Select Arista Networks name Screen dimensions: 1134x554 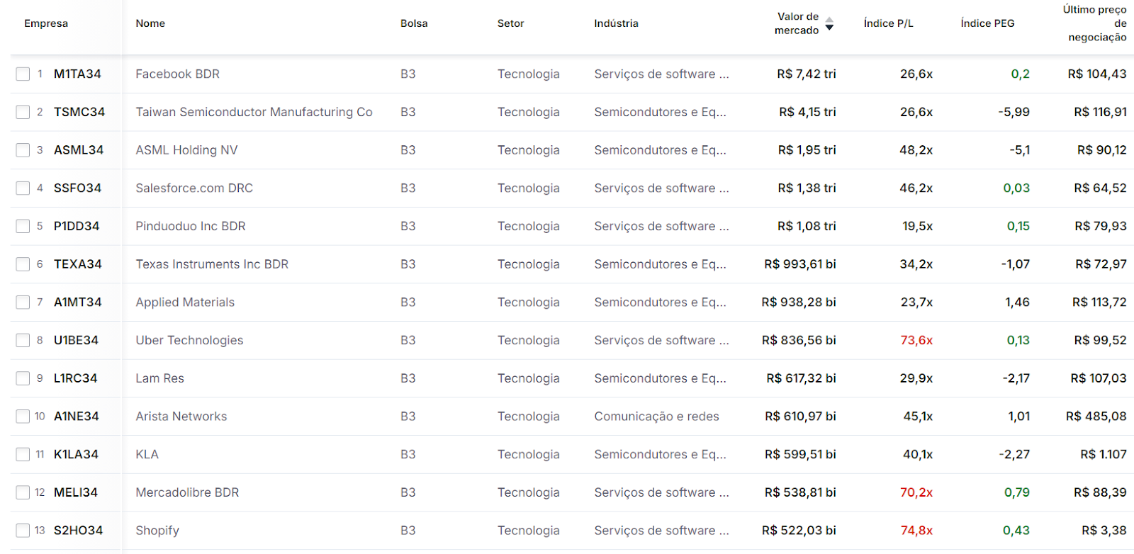(x=181, y=416)
